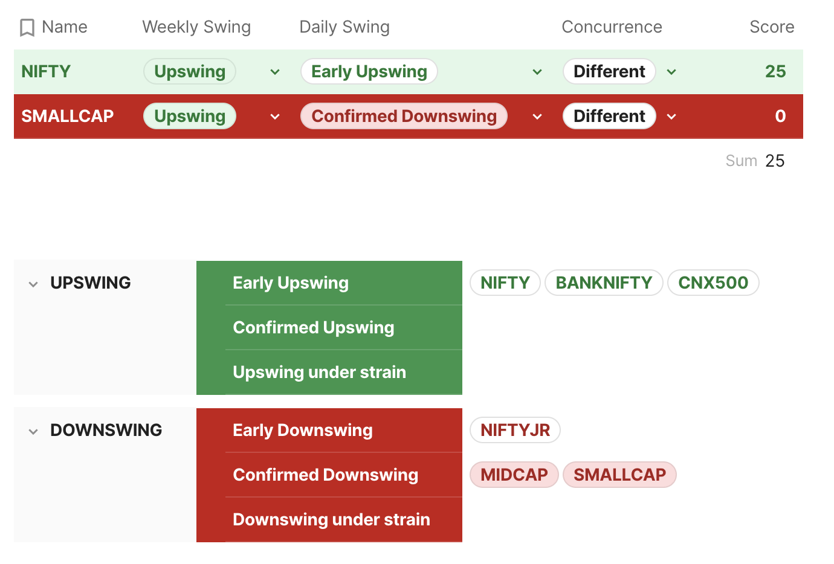834x564 pixels.
Task: Open NIFTY Concurrence dropdown arrow
Action: [x=671, y=72]
